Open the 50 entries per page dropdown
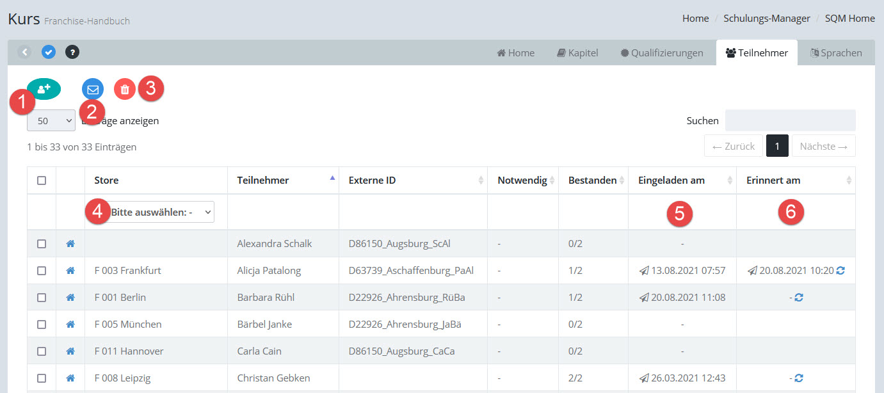 point(51,120)
